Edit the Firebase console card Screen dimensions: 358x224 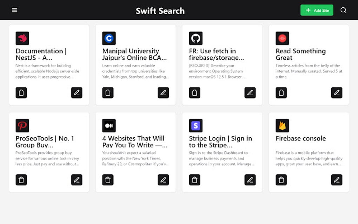[x=337, y=180]
